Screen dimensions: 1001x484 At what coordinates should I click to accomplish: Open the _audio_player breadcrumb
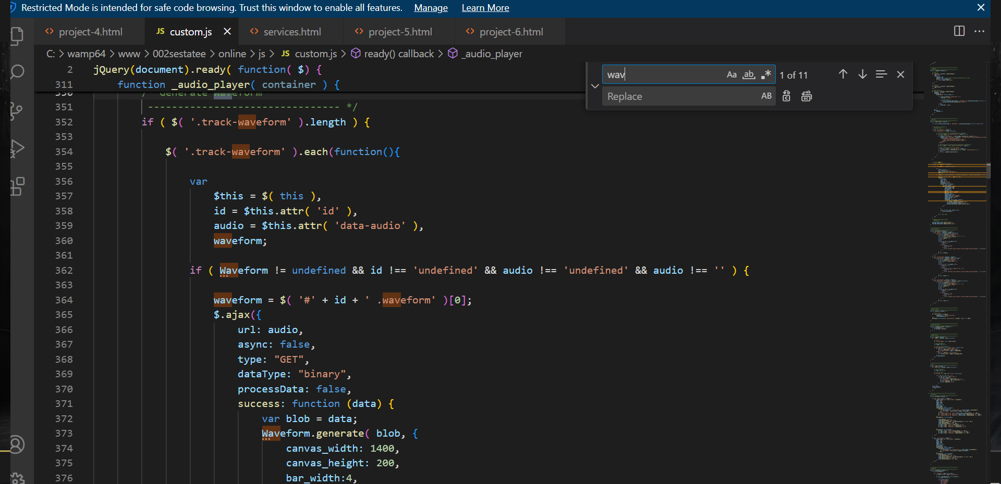(485, 54)
